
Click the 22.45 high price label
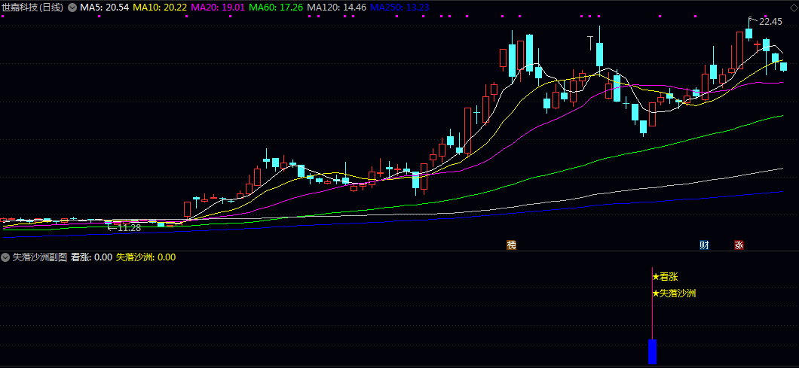coord(770,21)
